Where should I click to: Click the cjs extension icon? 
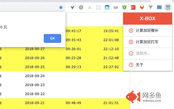[x=116, y=7]
